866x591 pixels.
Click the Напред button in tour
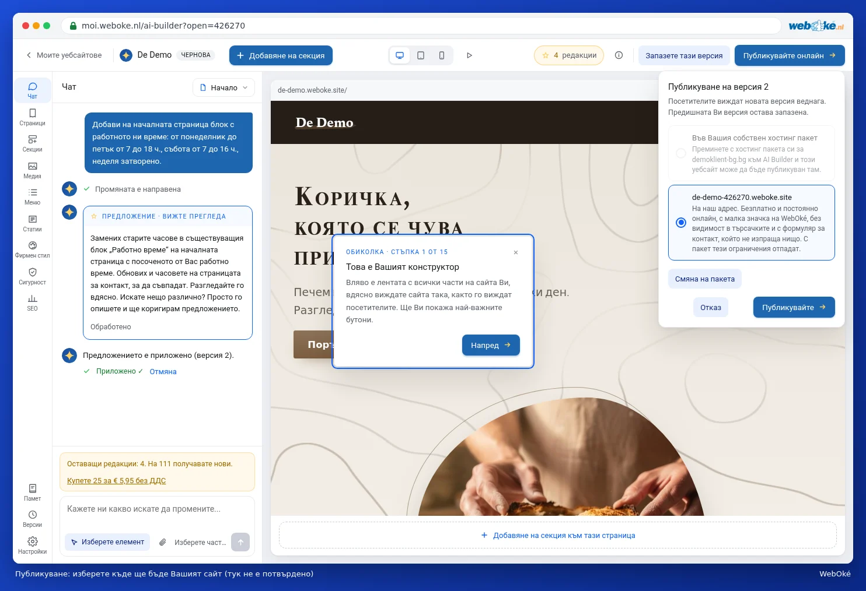coord(491,345)
